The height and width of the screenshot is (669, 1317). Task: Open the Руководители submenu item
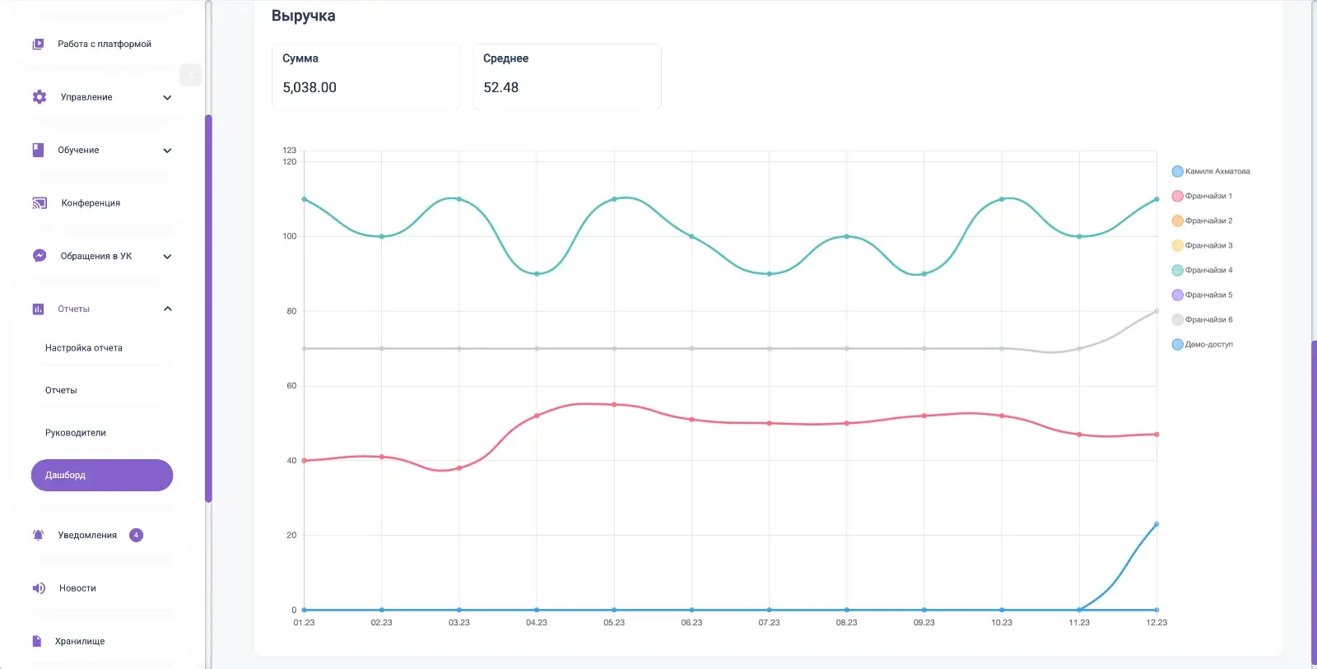76,433
